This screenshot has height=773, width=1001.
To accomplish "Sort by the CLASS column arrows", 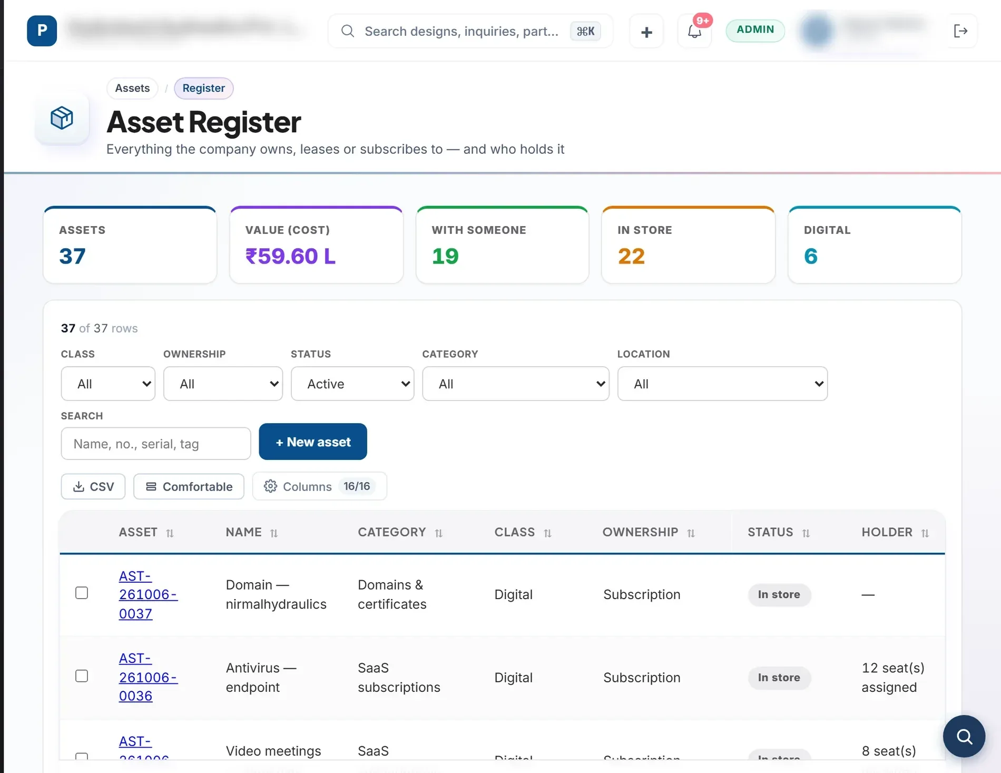I will [547, 533].
